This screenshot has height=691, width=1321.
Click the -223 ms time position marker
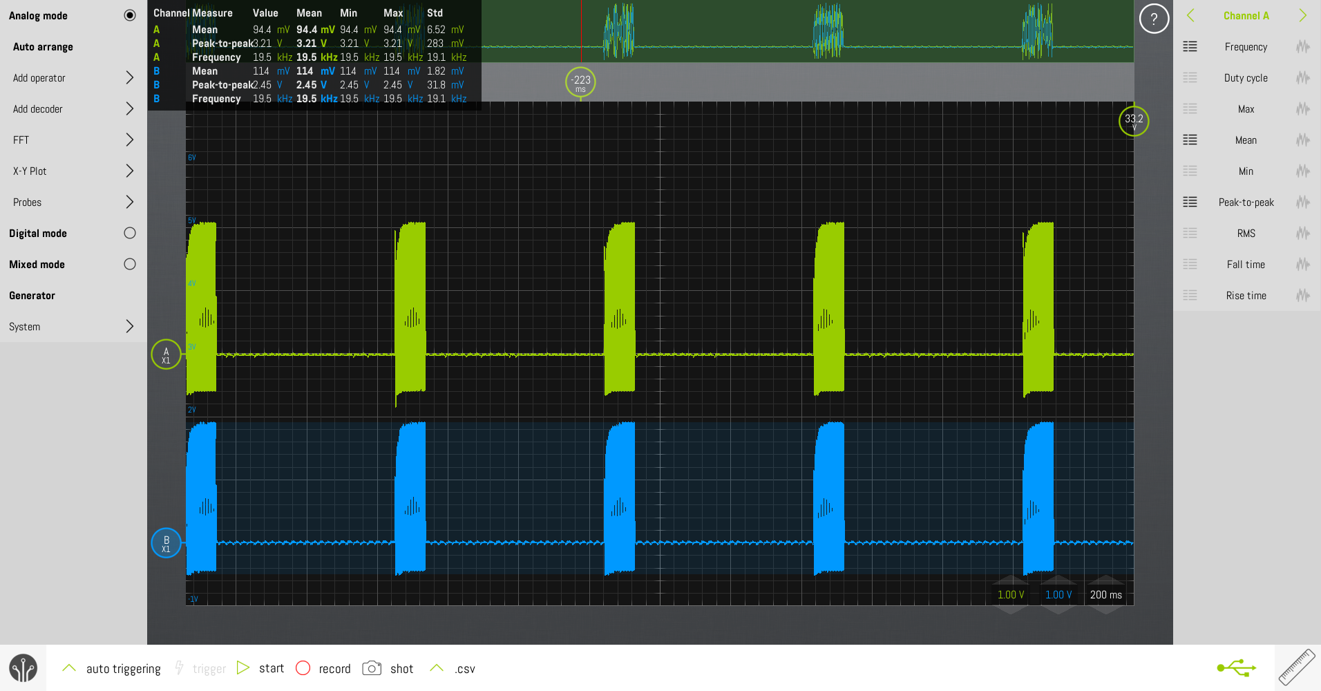click(580, 82)
